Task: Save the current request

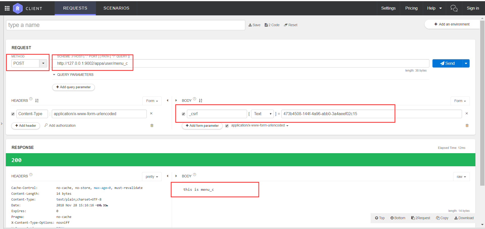Action: point(254,25)
